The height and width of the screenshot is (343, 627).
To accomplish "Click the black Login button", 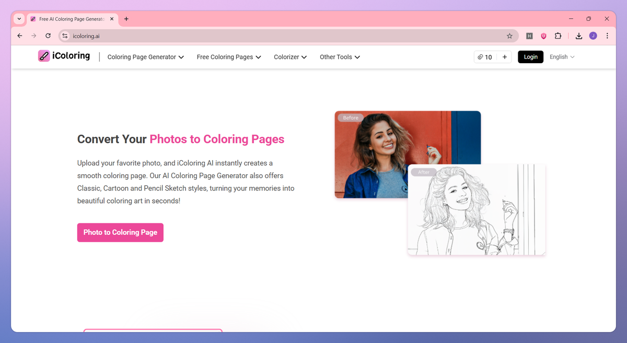I will pyautogui.click(x=530, y=57).
